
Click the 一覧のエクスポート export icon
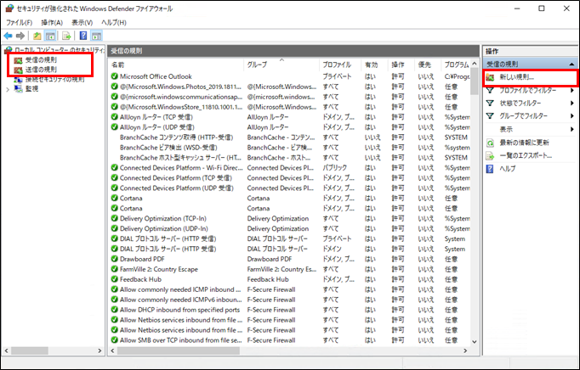point(490,155)
